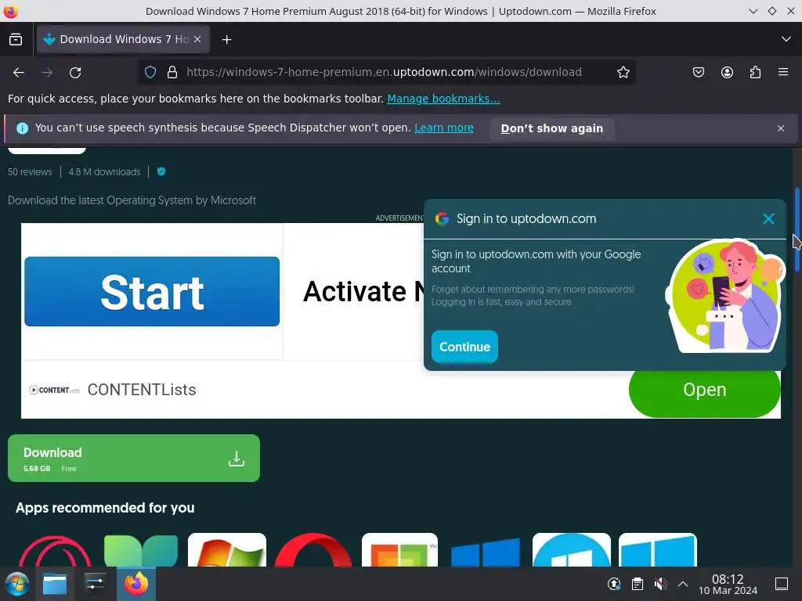The image size is (802, 601).
Task: Click Continue in Google sign-in popup
Action: [x=464, y=347]
